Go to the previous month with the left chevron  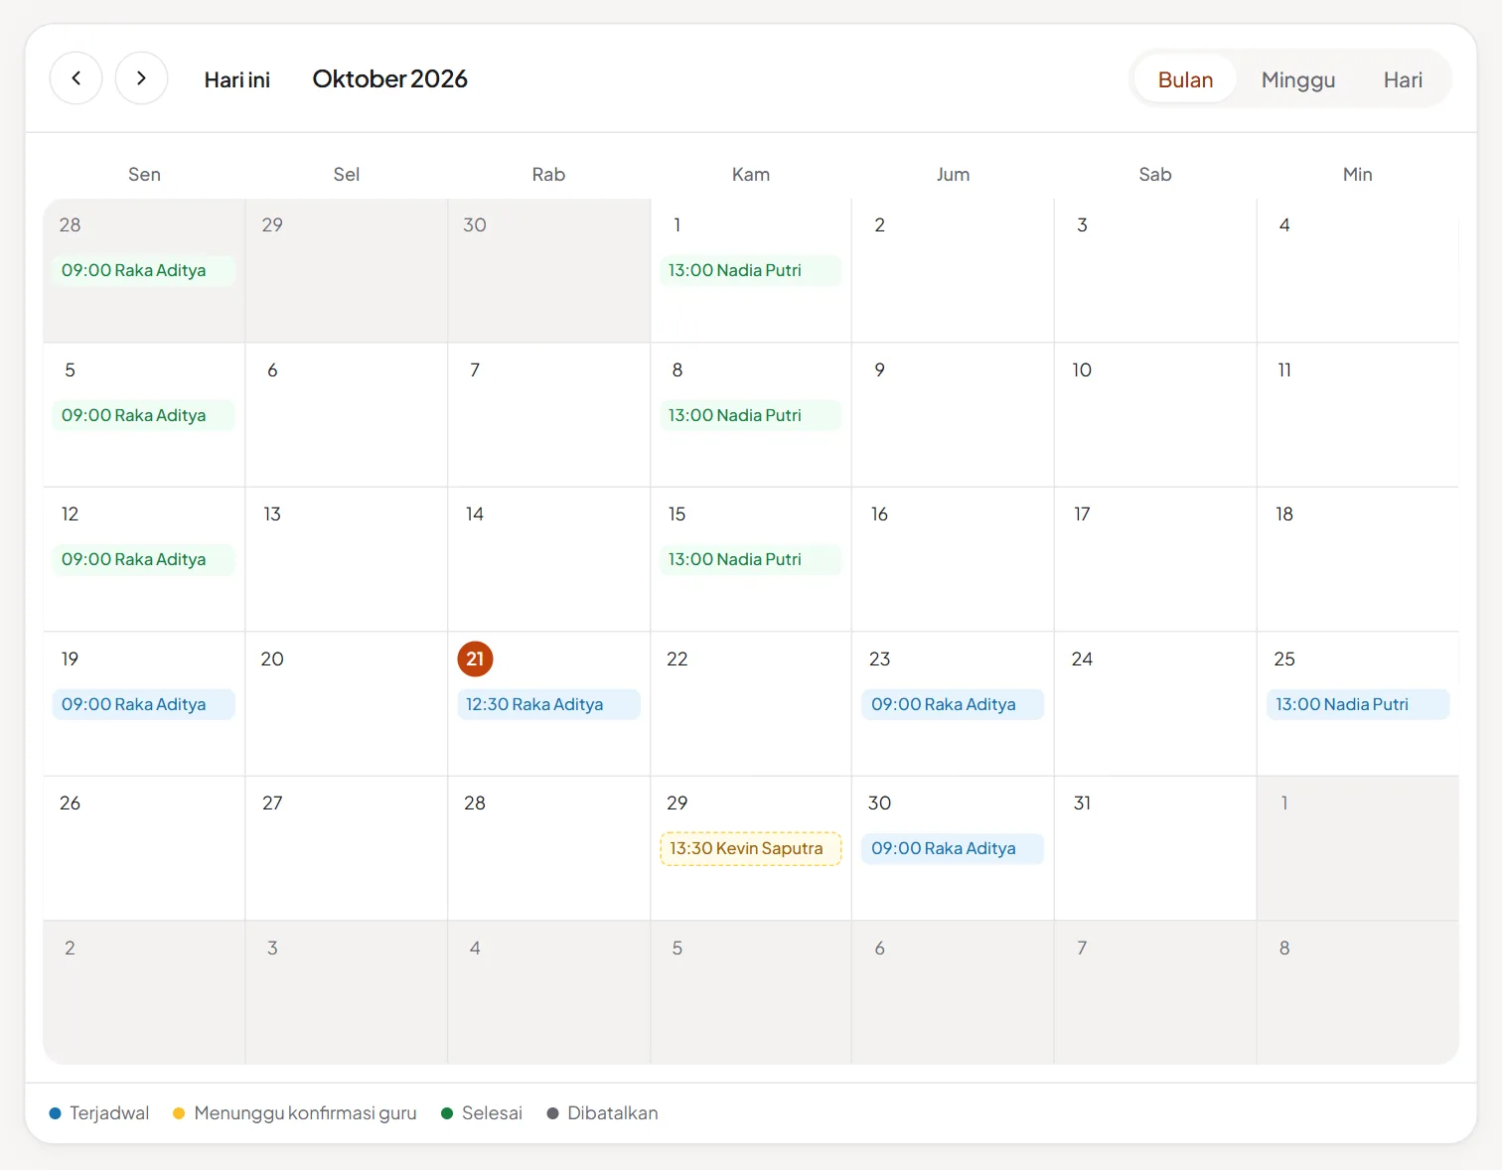tap(76, 78)
